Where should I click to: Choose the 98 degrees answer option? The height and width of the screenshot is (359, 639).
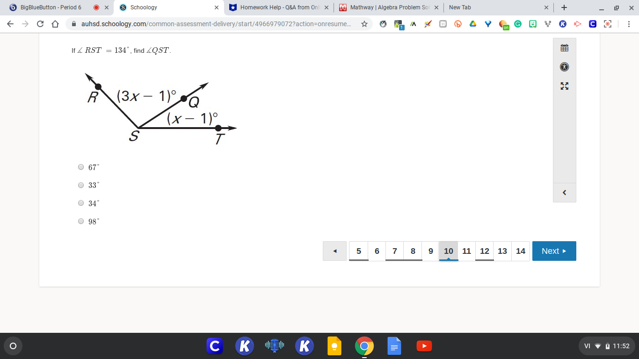point(81,221)
